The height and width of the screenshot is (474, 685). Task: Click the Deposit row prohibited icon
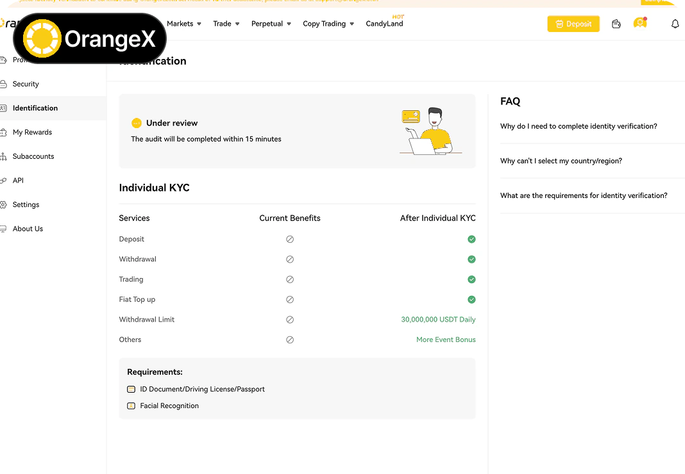(x=290, y=239)
